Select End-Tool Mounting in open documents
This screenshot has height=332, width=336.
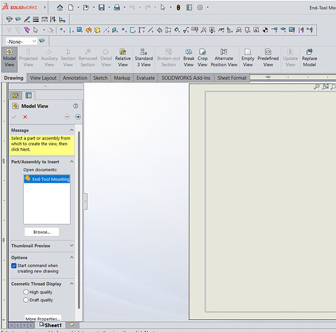[x=47, y=179]
